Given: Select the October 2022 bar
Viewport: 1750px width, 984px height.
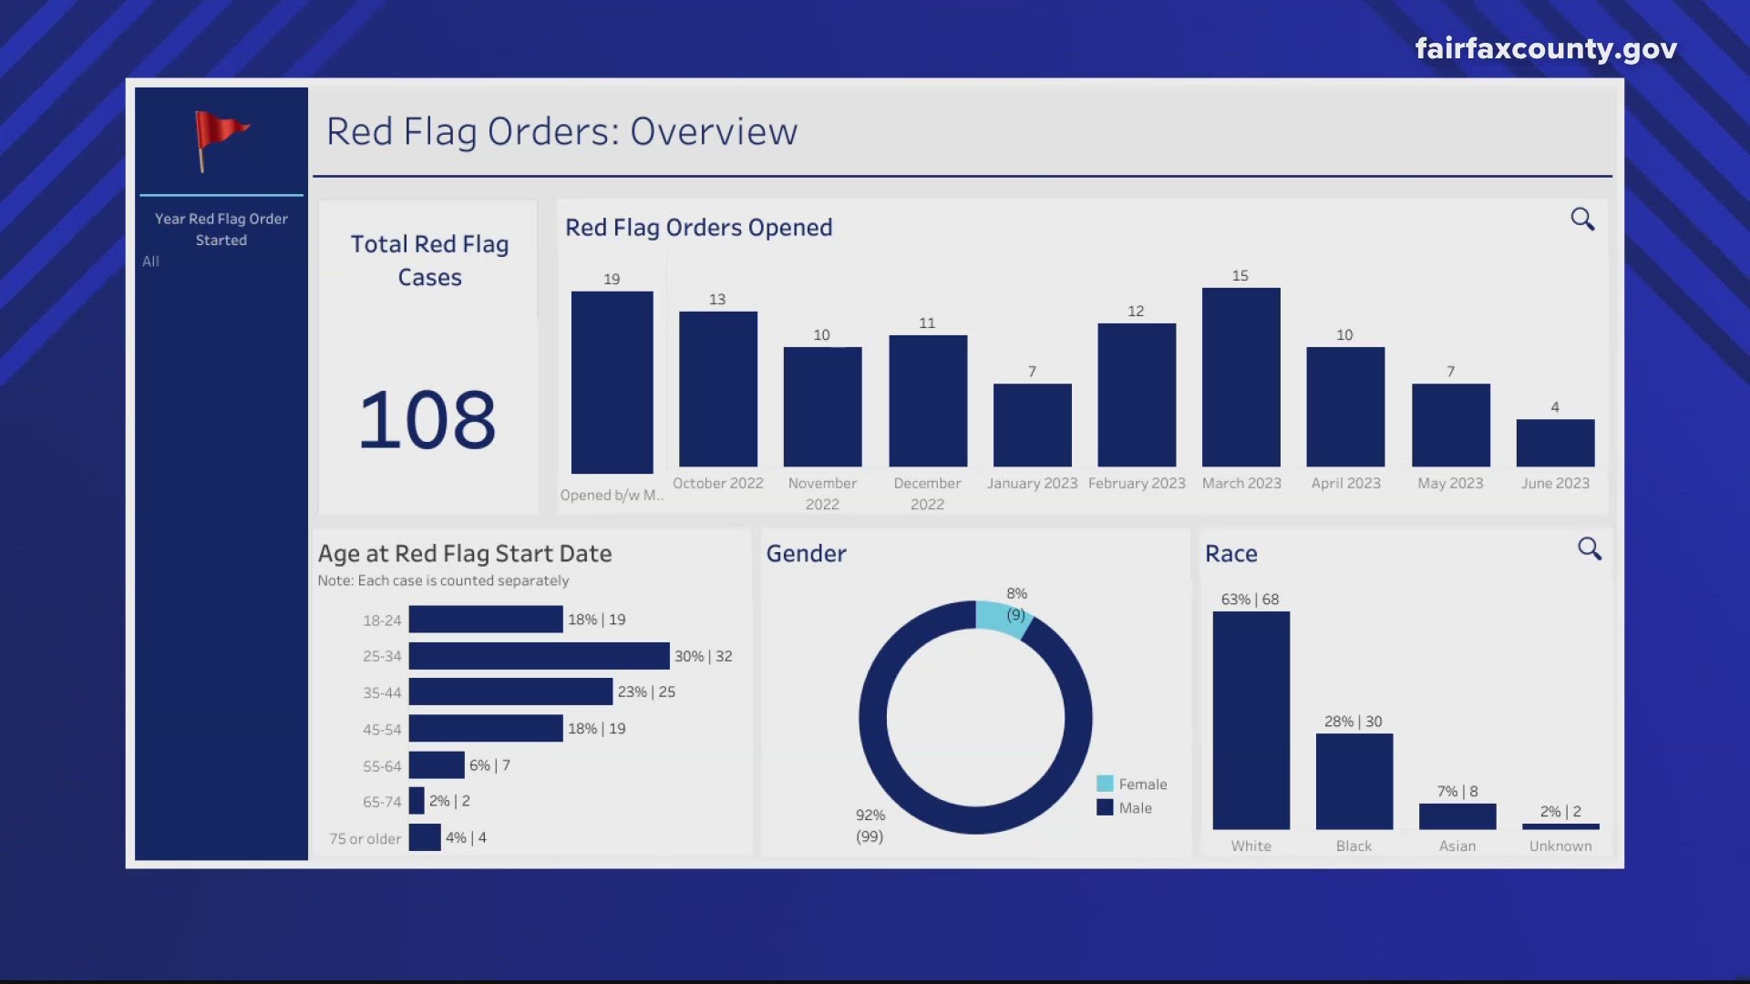Looking at the screenshot, I should click(x=718, y=389).
